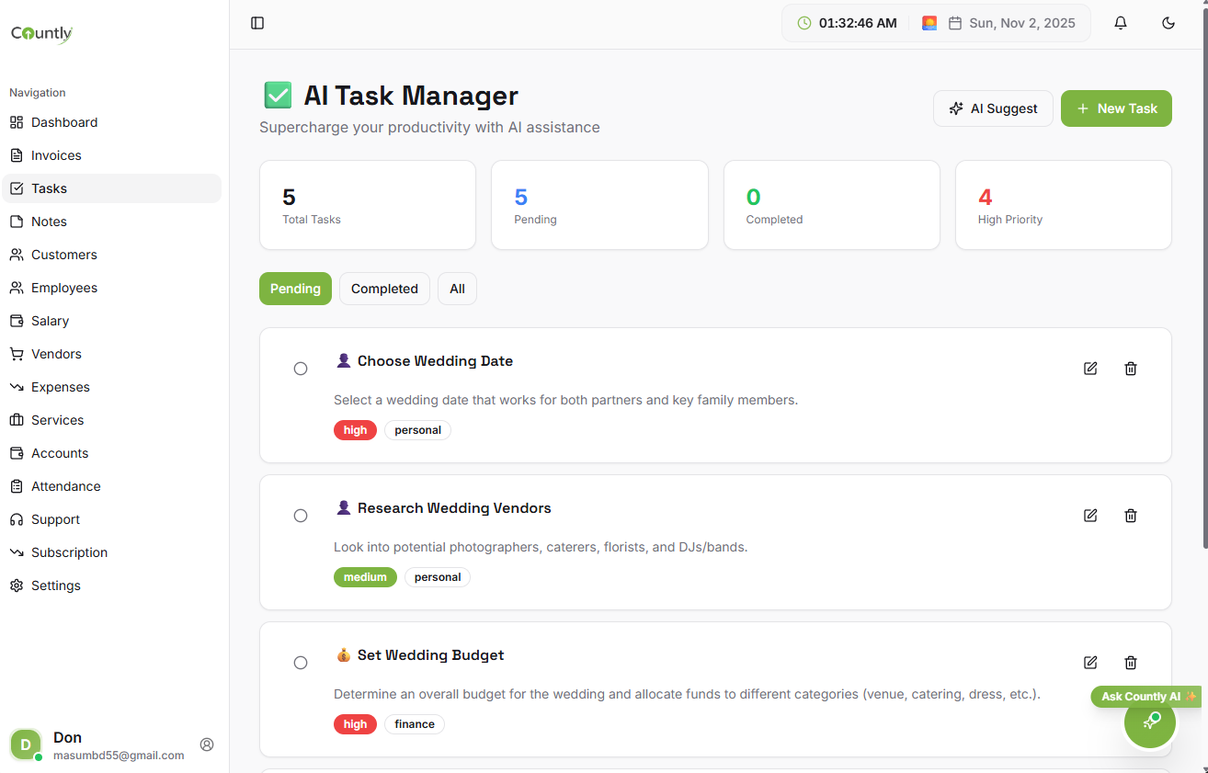Click the Don avatar in sidebar
Screen dimensions: 1208x773
point(26,745)
